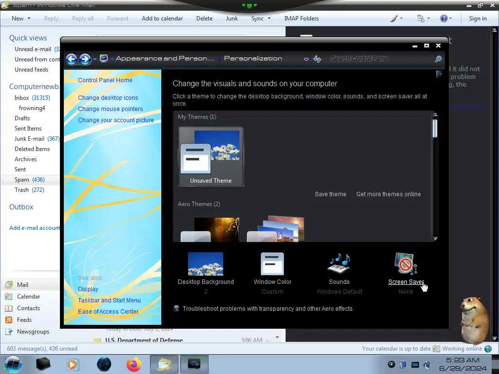
Task: Click Sign in in Live Mail
Action: tap(478, 19)
